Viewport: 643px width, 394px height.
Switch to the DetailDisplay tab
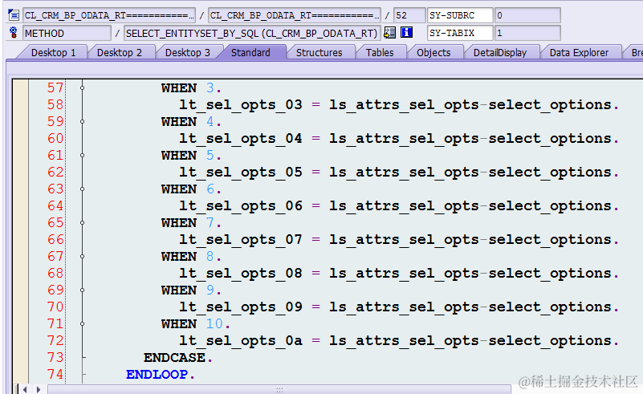point(500,52)
